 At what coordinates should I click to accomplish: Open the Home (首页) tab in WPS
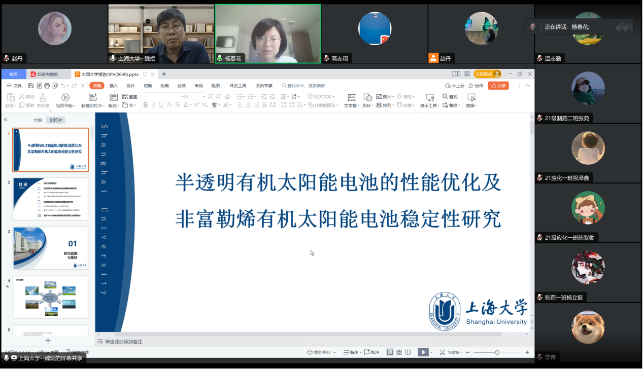click(13, 74)
